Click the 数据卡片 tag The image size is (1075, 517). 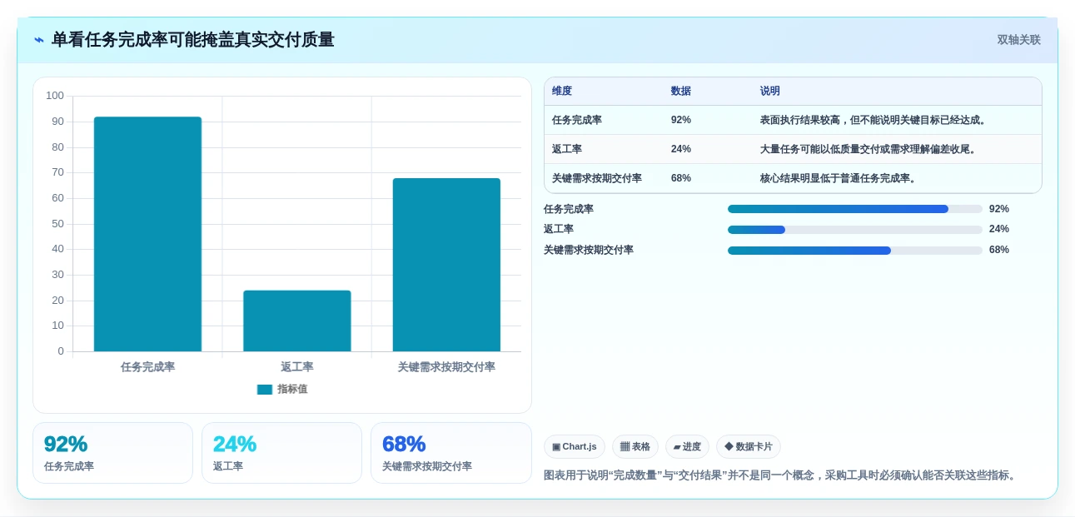(749, 447)
